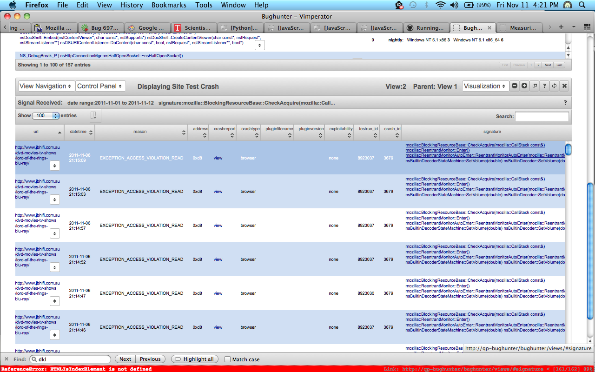Click the Signal Received bar help icon
595x372 pixels.
click(565, 103)
